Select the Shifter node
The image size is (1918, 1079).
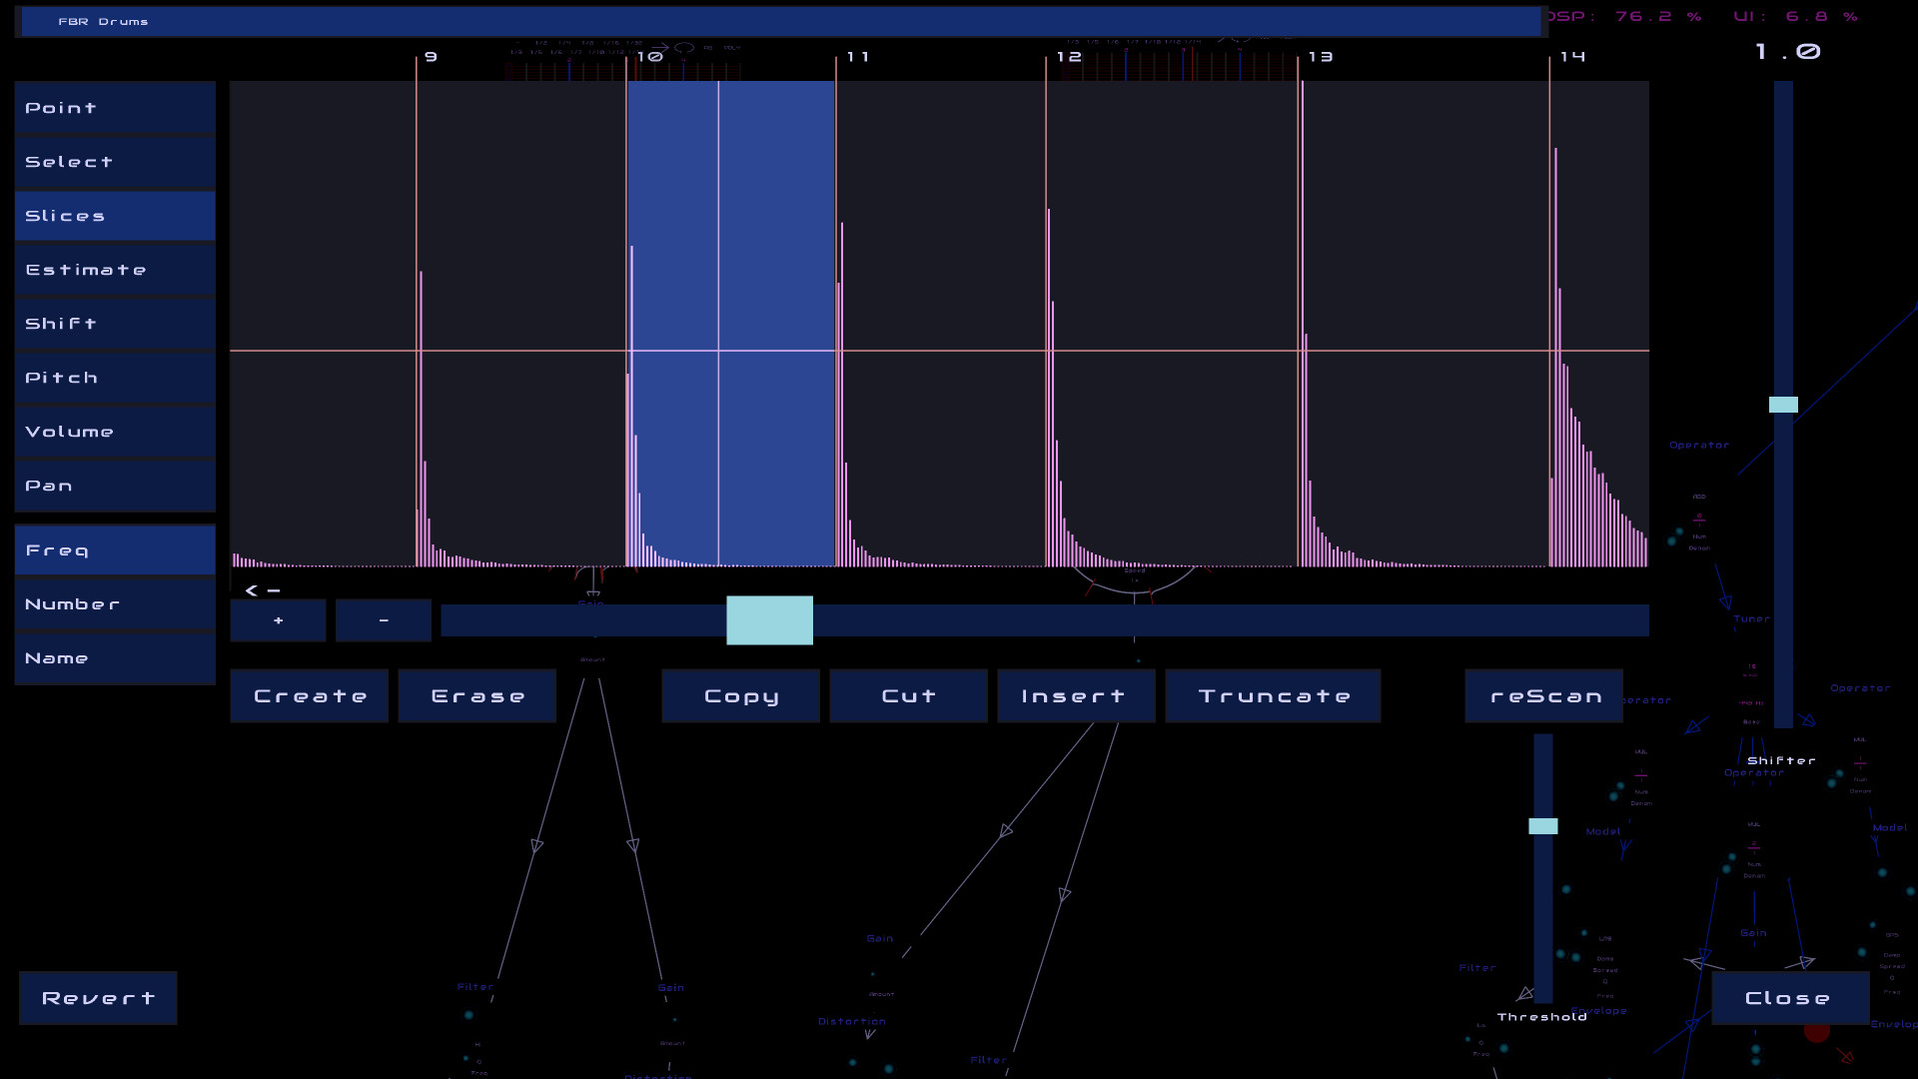(1782, 760)
